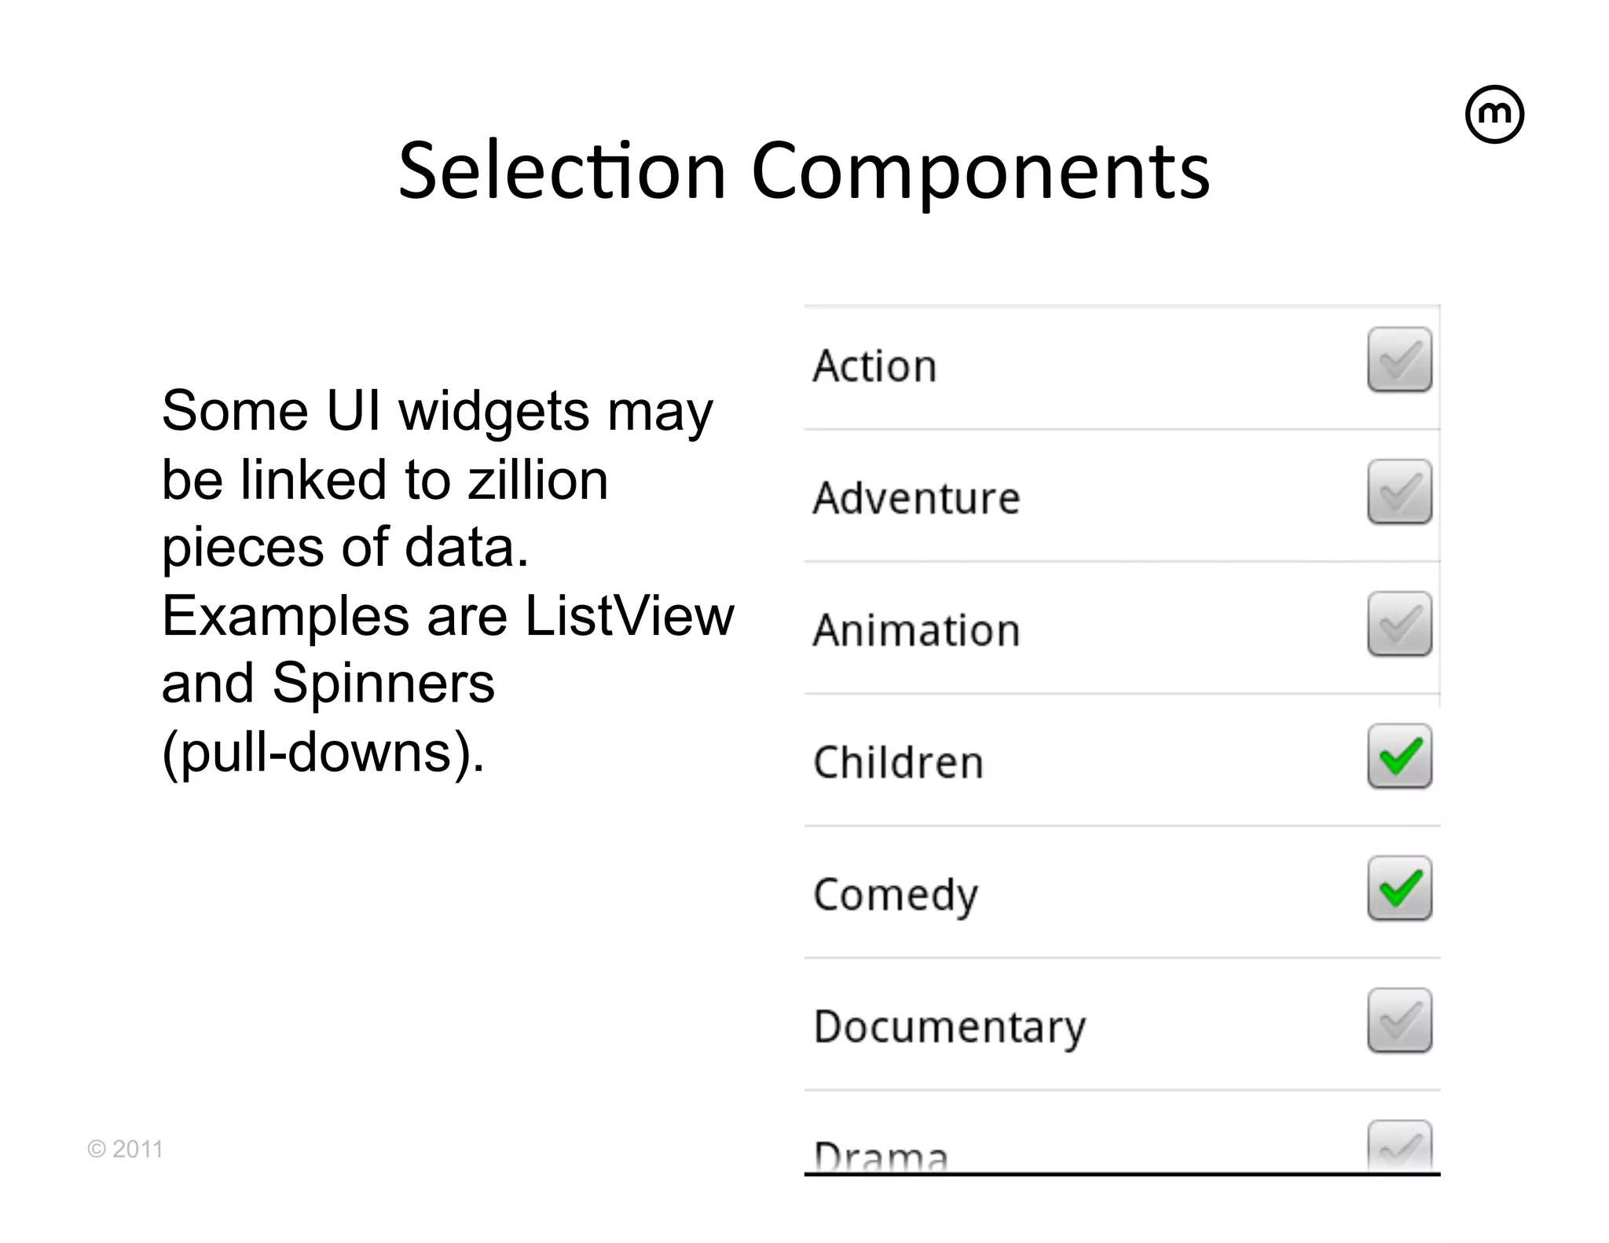The height and width of the screenshot is (1243, 1609).
Task: Pick the Documentary row text
Action: click(x=949, y=1026)
